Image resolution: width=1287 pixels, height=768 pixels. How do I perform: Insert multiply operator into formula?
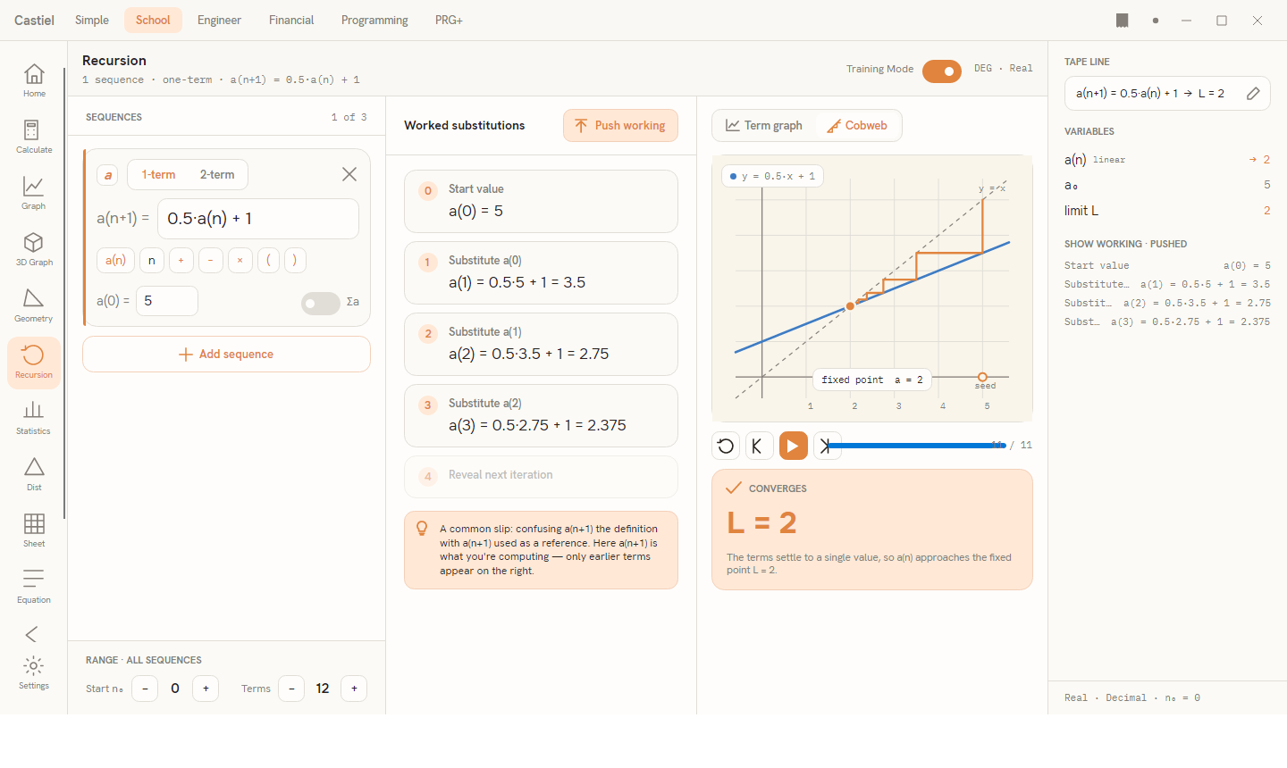240,261
